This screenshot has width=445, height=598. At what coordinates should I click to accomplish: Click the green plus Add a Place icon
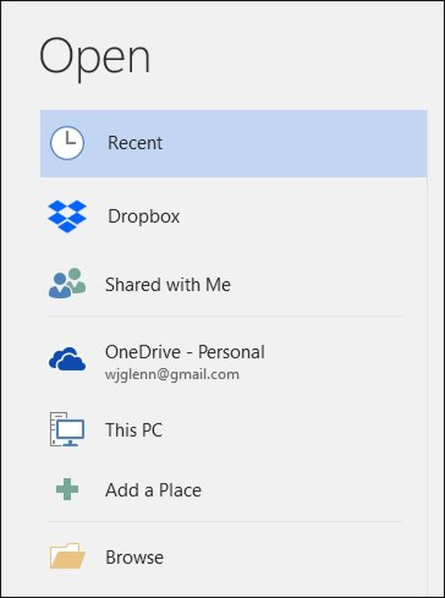pyautogui.click(x=67, y=490)
